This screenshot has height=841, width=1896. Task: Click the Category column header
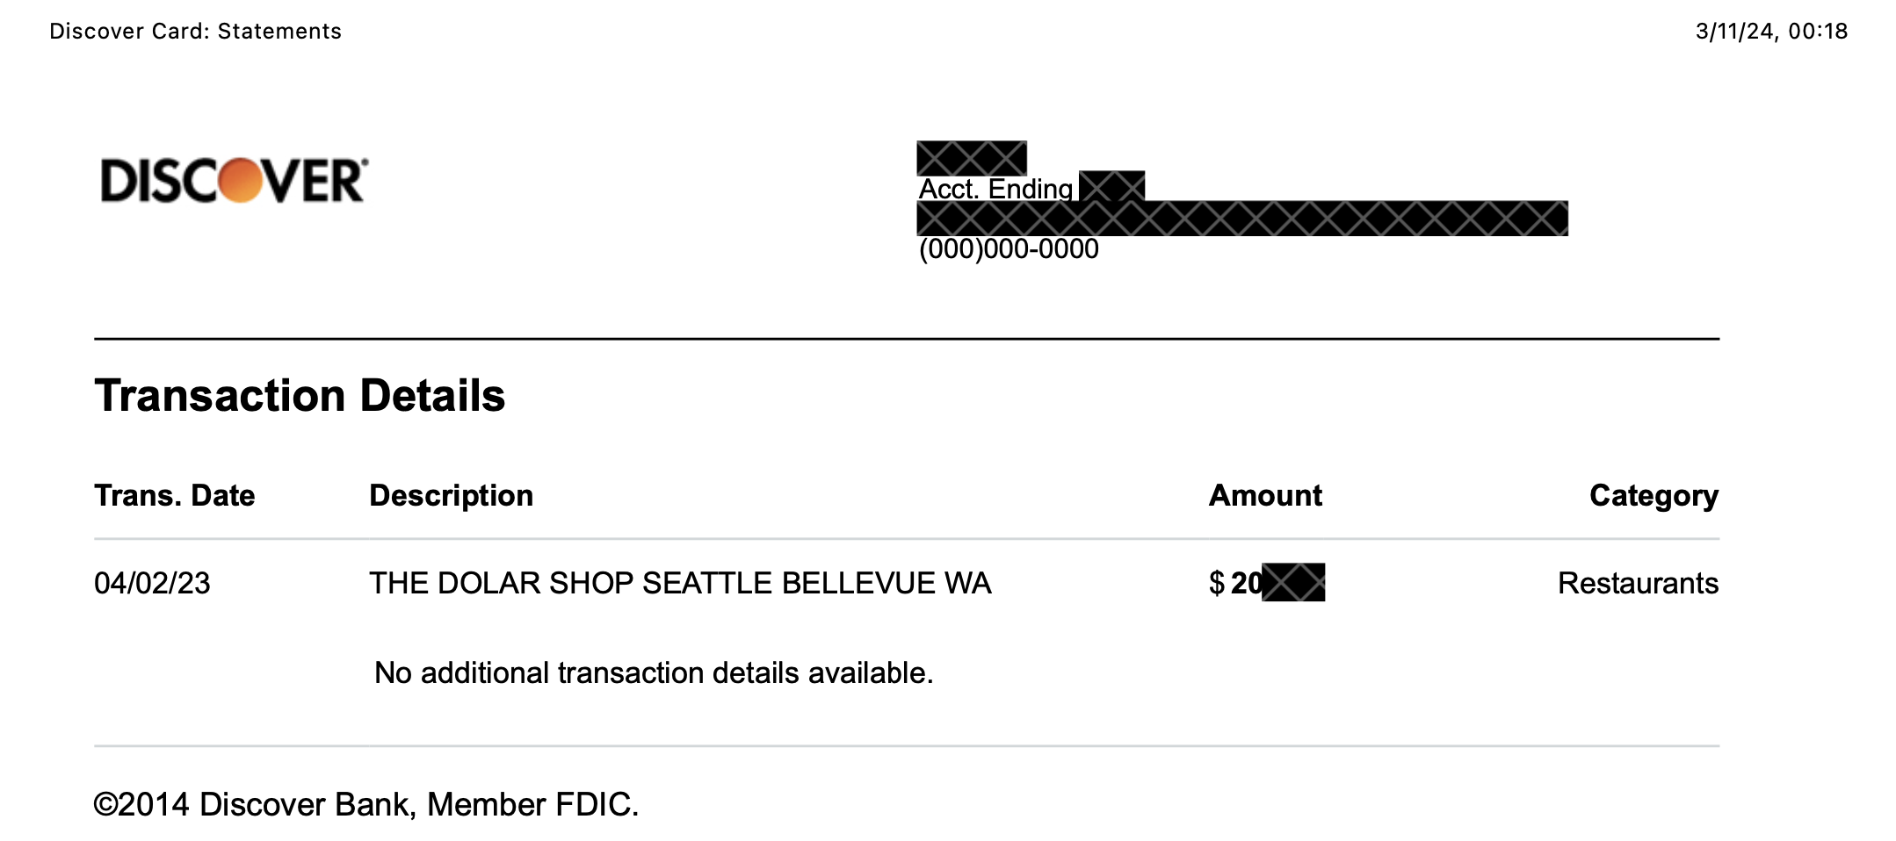(1654, 496)
